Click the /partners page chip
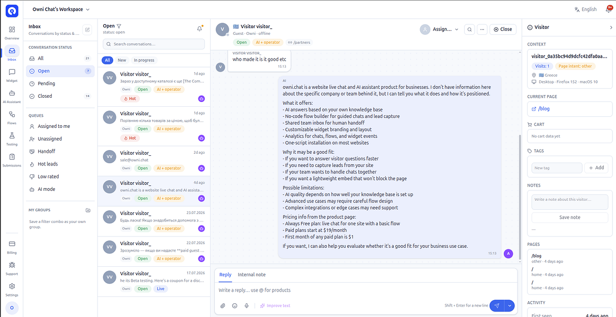The width and height of the screenshot is (616, 317). [x=300, y=42]
